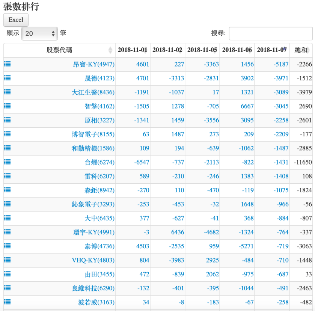This screenshot has width=315, height=311.
Task: Toggle sorting on the 2018-11-05 column
Action: (x=202, y=49)
